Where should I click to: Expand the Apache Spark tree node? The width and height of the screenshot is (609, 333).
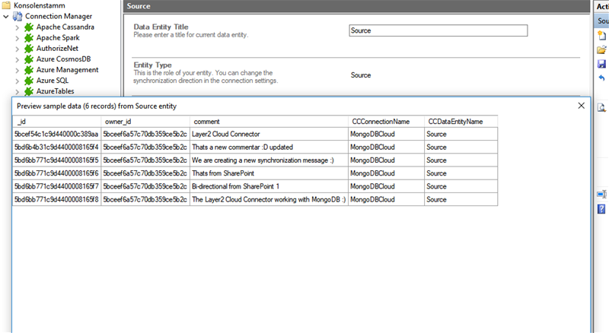coord(18,37)
